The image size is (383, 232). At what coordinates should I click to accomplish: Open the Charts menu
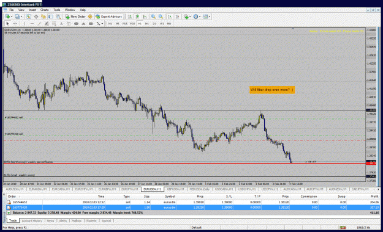pos(44,10)
